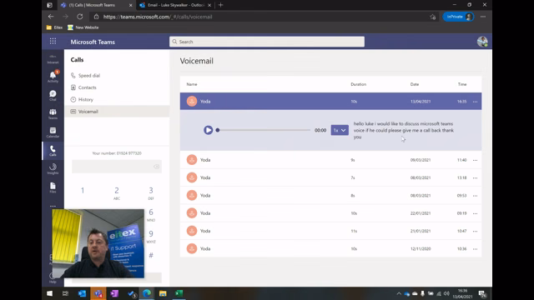Dial digit 2 ABC on the dial pad
534x300 pixels.
coord(117,192)
